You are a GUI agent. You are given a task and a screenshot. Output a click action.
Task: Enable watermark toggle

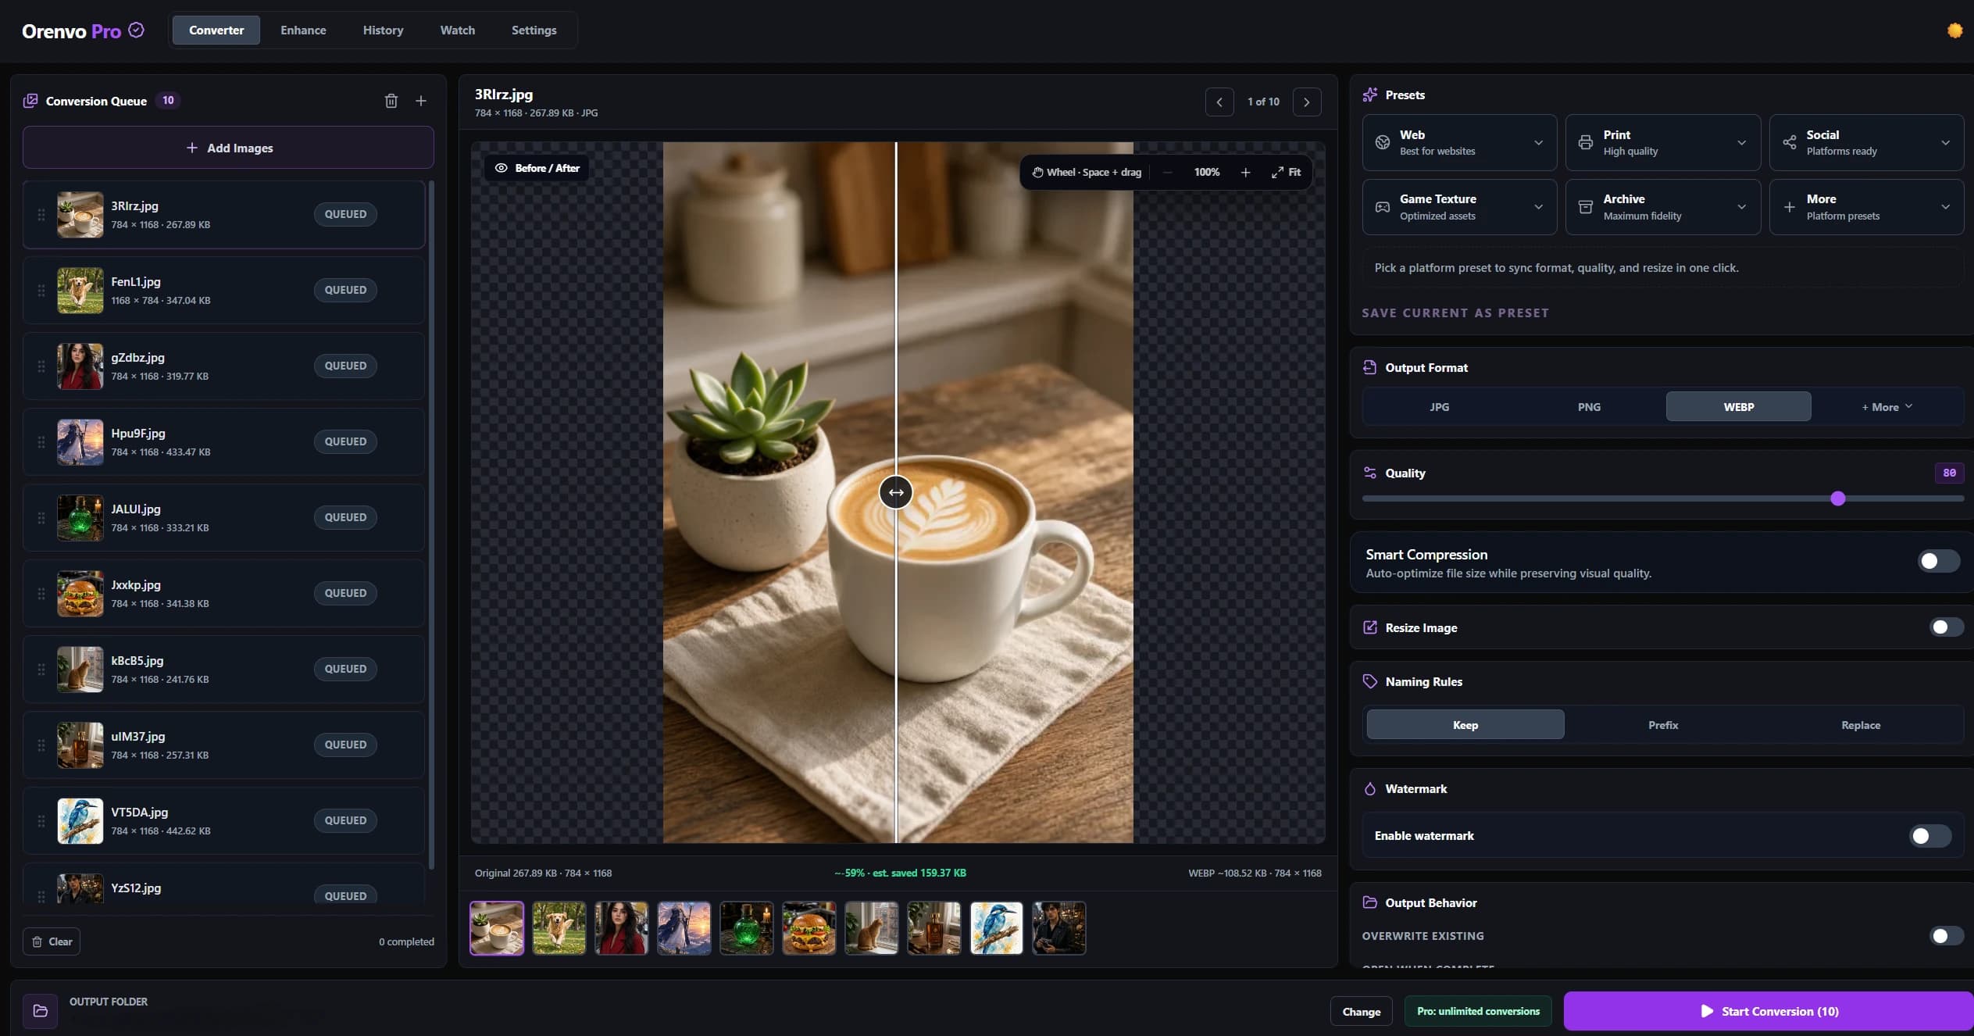click(1930, 836)
